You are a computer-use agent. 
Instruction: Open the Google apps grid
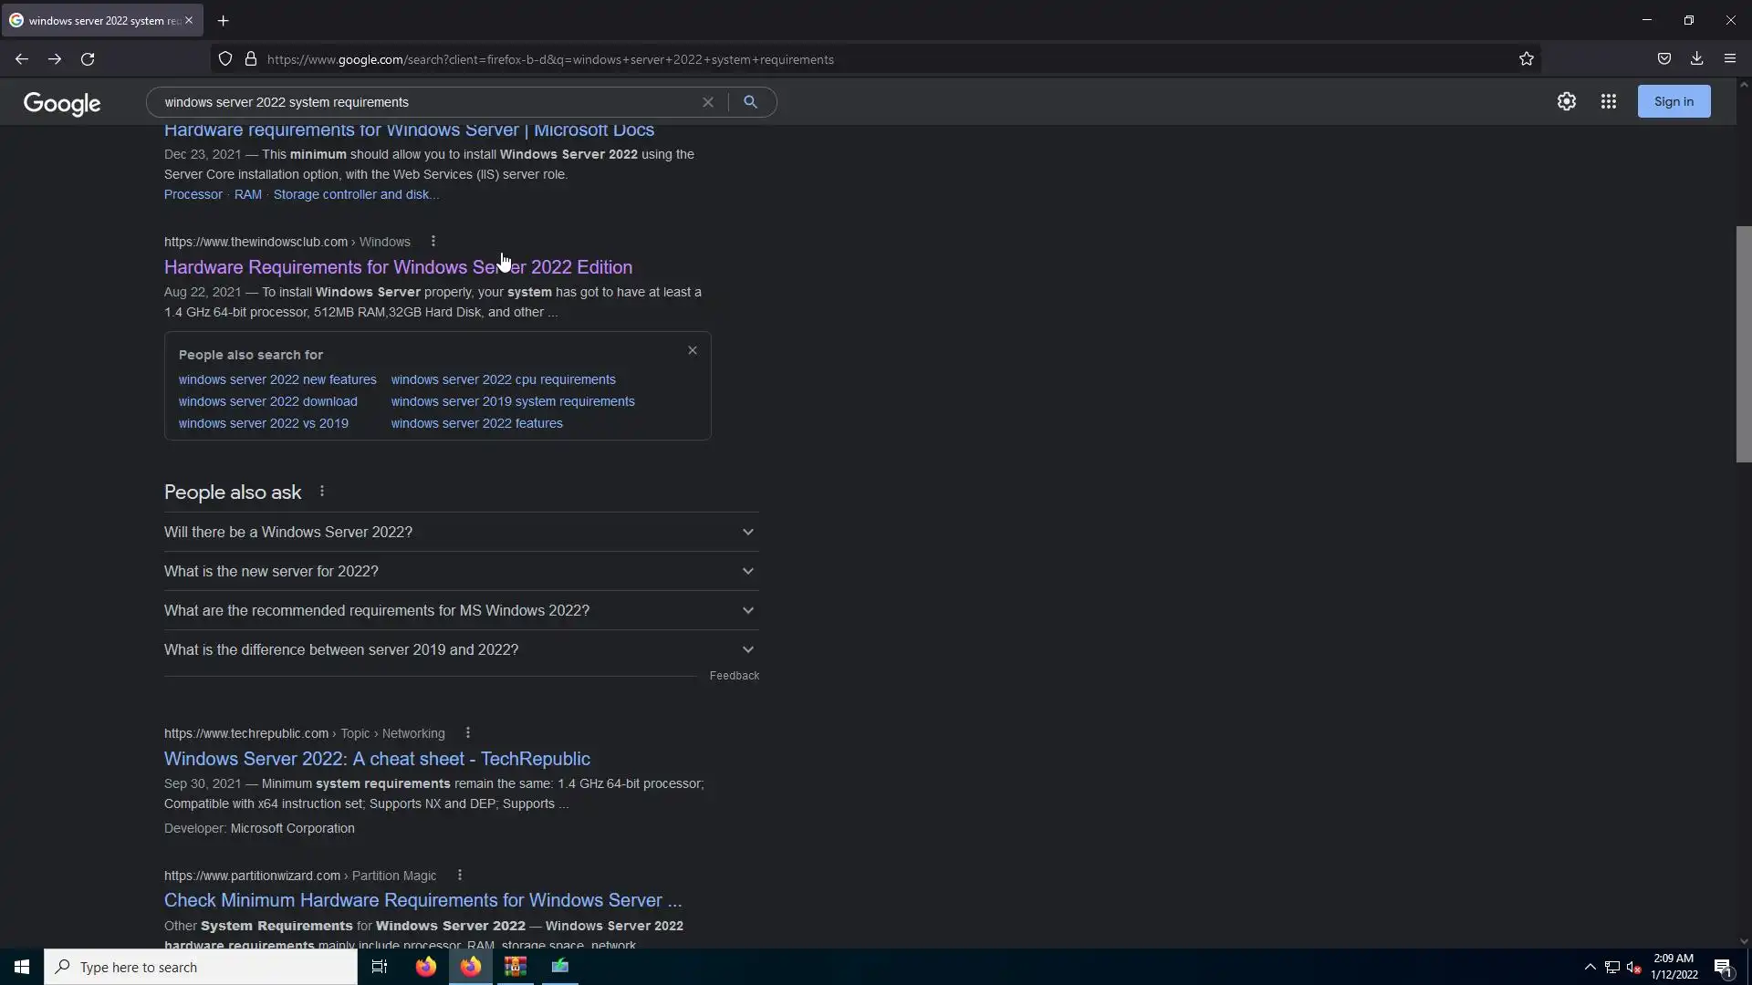(1609, 102)
